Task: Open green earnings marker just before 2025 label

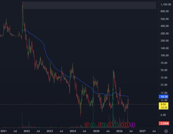Action: (x=93, y=125)
